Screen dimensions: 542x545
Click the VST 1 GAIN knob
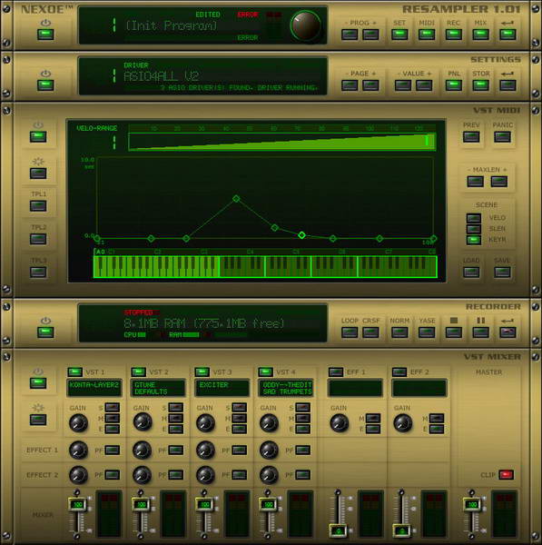coord(78,423)
